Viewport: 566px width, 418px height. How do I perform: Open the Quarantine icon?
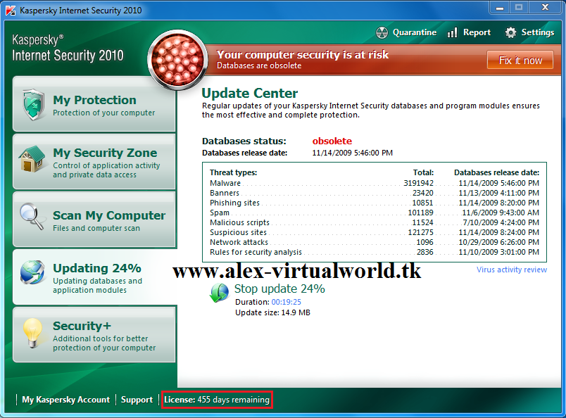tap(383, 32)
